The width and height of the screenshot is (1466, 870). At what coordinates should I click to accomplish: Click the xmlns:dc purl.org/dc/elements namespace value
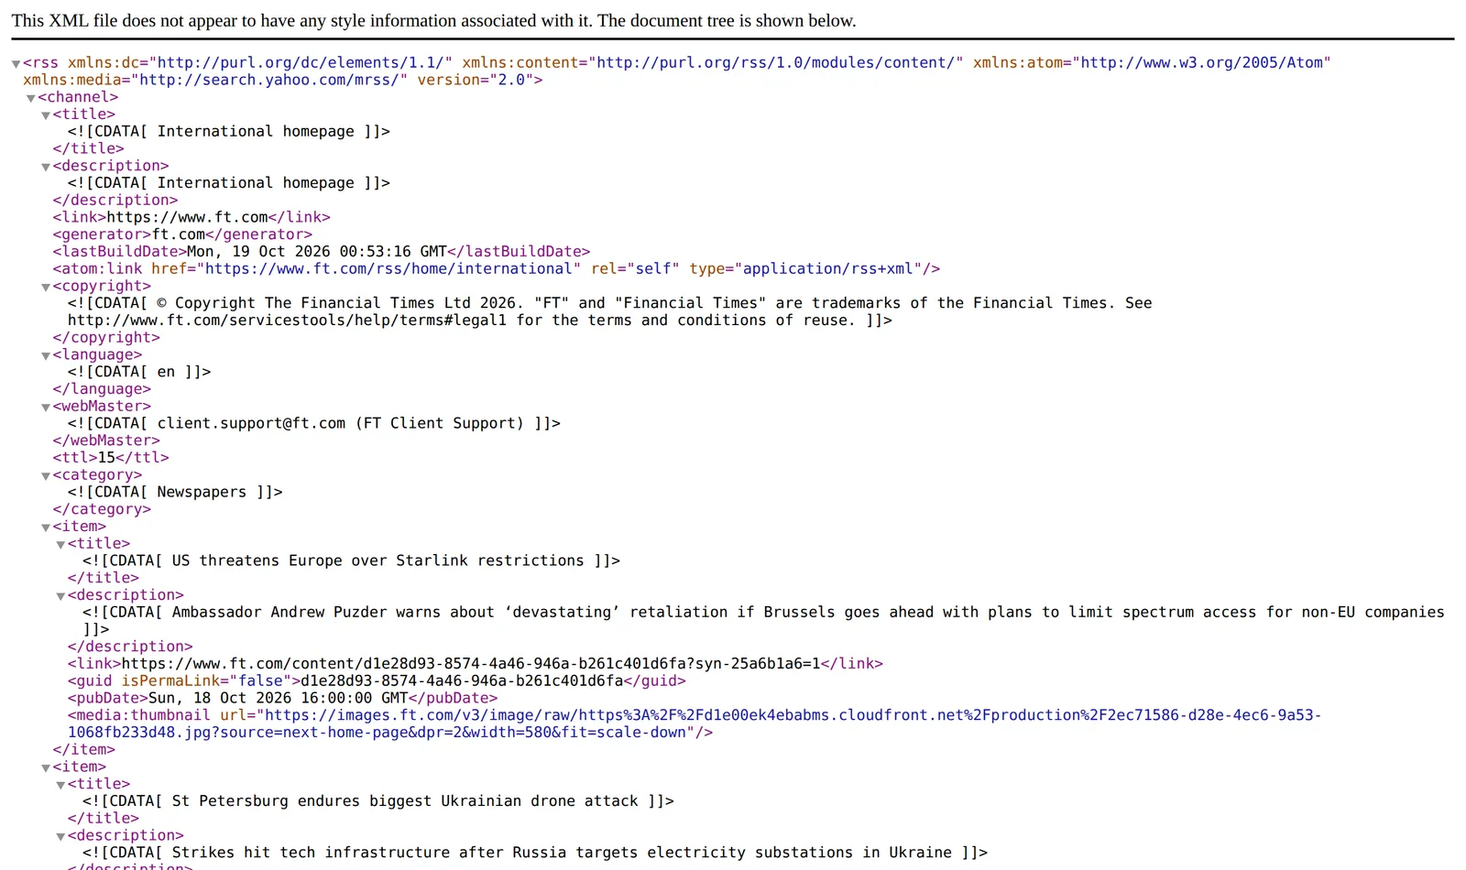tap(301, 62)
